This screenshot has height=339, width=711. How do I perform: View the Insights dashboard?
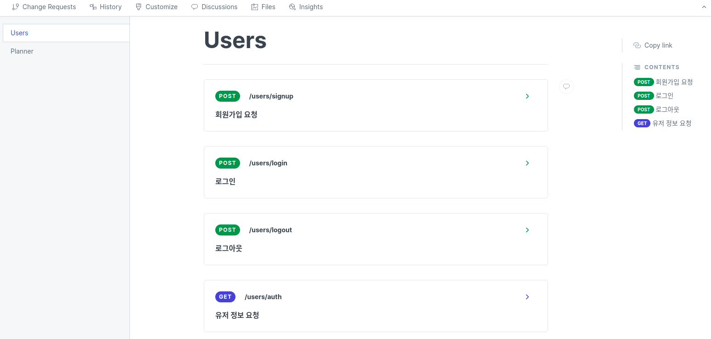coord(305,7)
